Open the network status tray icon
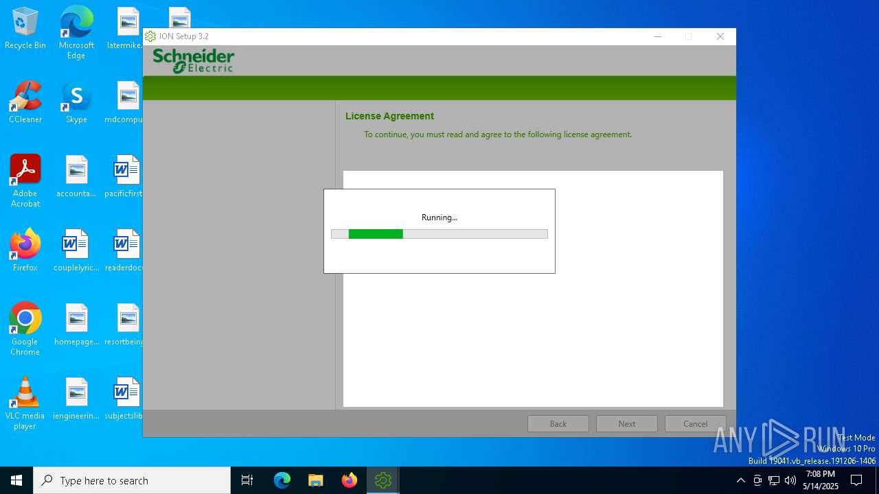The height and width of the screenshot is (494, 879). pos(774,480)
